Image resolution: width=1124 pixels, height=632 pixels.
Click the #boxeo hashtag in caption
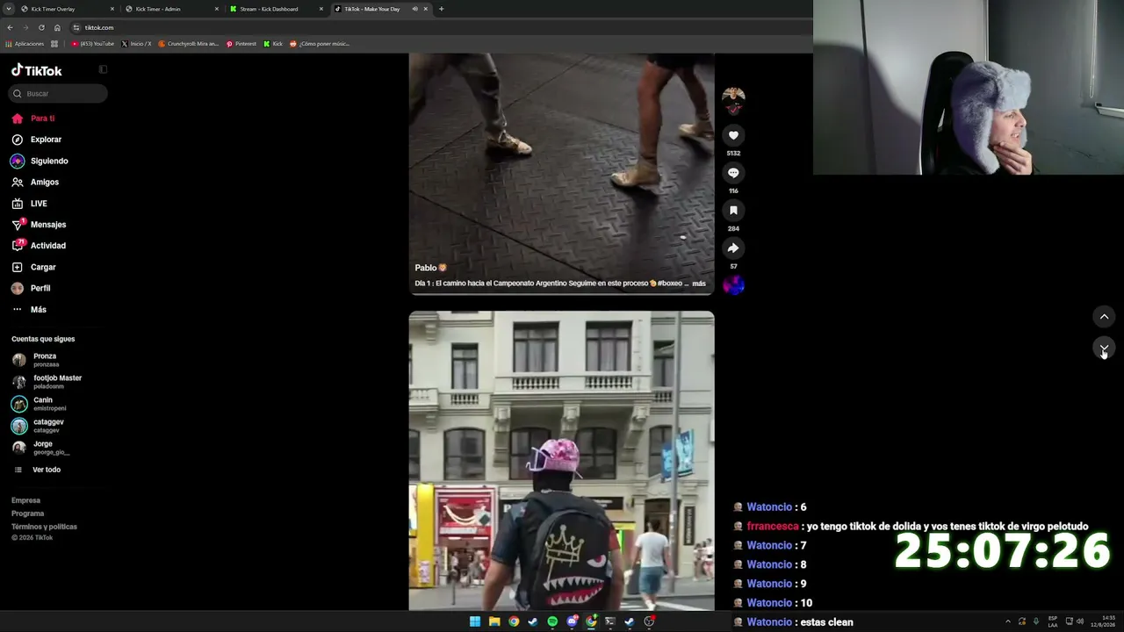[x=671, y=284]
